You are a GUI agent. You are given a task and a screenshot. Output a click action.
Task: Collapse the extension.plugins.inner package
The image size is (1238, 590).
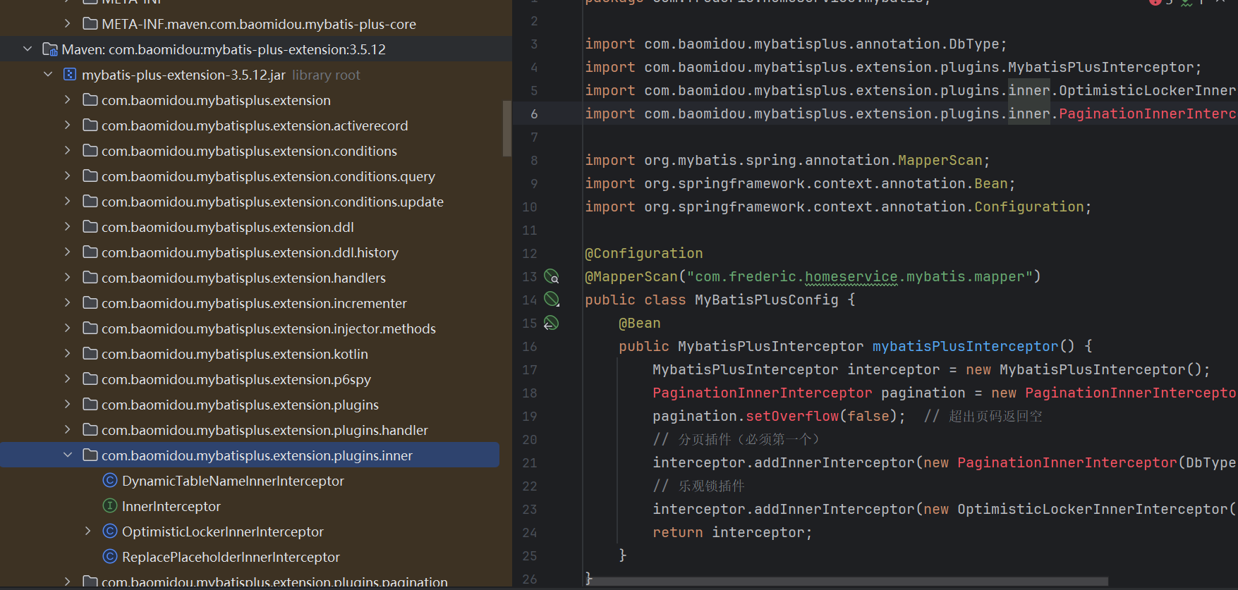pos(67,455)
